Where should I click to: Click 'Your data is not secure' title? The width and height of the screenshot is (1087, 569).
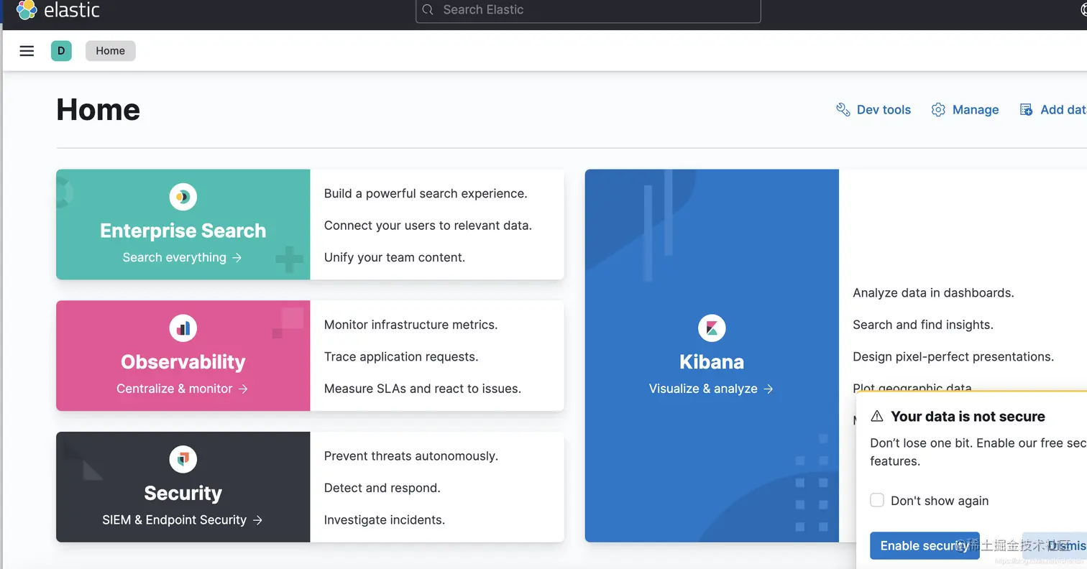[x=968, y=417]
